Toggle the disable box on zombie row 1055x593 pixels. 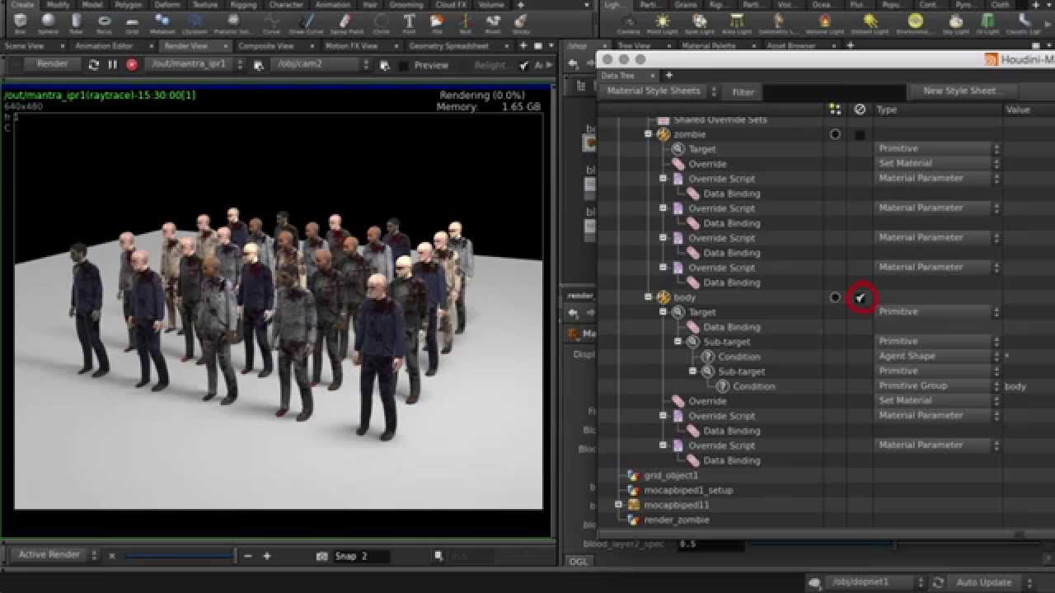(x=860, y=134)
